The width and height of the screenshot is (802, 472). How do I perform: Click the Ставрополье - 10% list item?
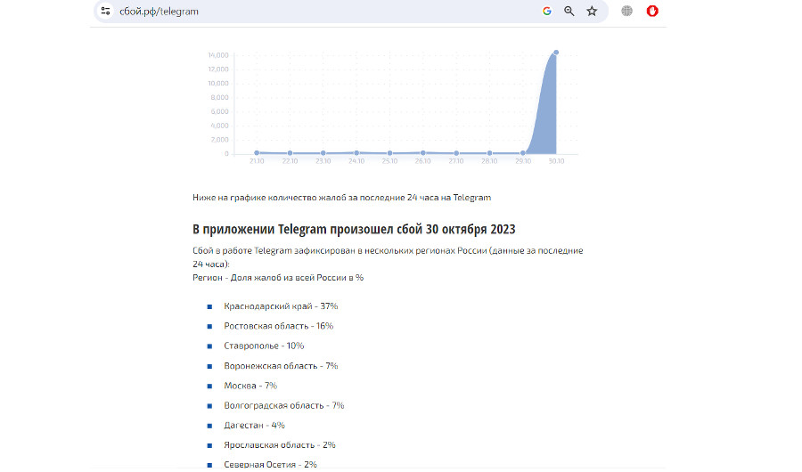tap(264, 346)
